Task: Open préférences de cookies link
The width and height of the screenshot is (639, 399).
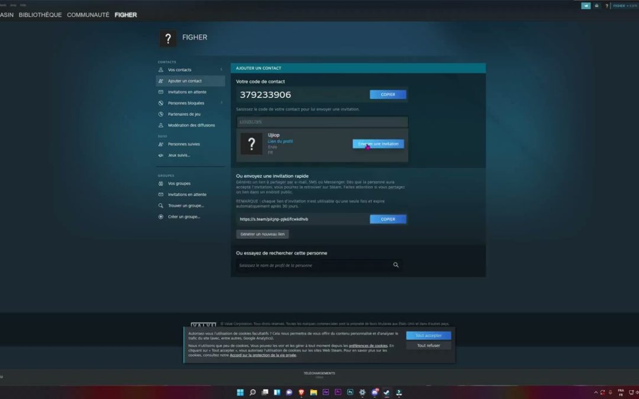Action: pos(368,346)
